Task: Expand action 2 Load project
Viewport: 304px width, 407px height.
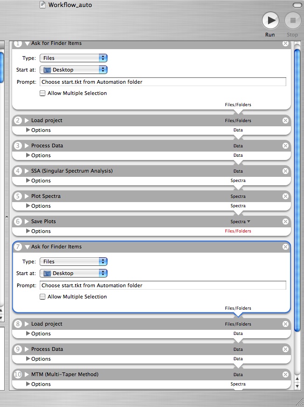Action: pyautogui.click(x=27, y=120)
